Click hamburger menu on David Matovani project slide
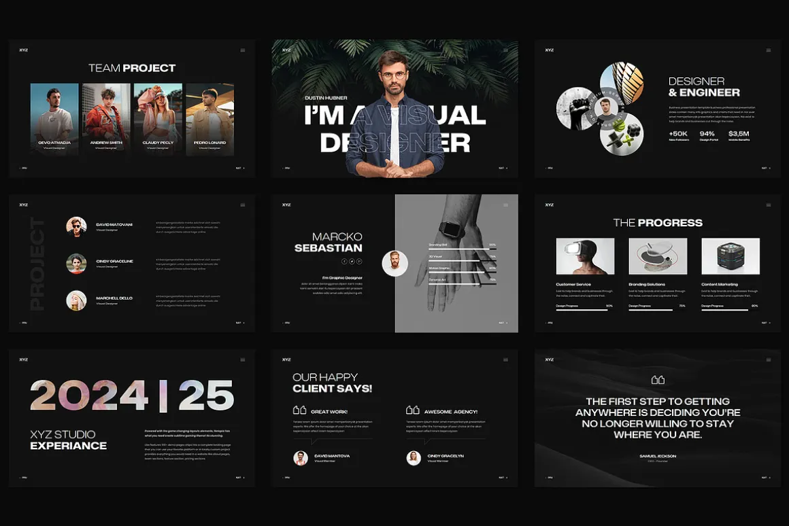Viewport: 789px width, 526px height. tap(243, 205)
